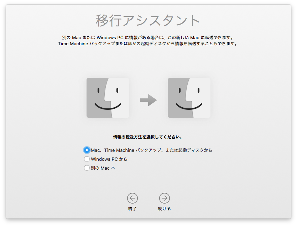Click the description line starting "別の Mac または Windows PC"
The image size is (297, 226).
pos(148,37)
